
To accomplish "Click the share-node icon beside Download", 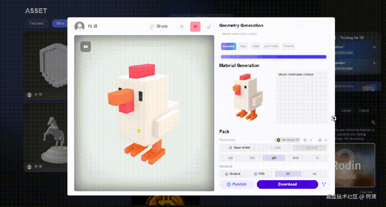I will 324,184.
